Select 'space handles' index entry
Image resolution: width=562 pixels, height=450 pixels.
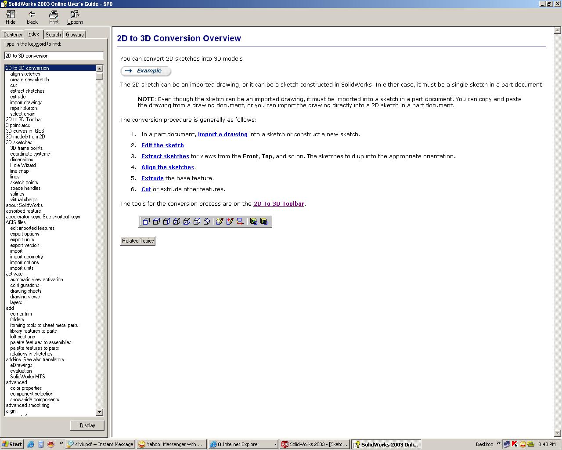click(x=25, y=188)
